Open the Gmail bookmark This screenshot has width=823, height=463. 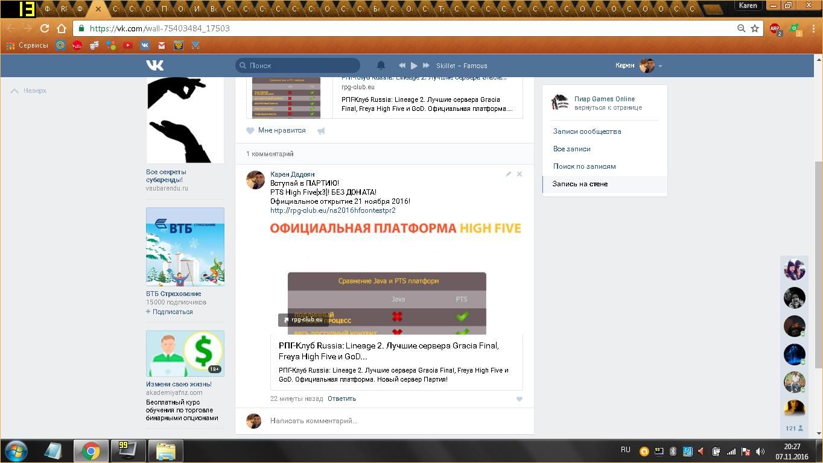pos(162,45)
